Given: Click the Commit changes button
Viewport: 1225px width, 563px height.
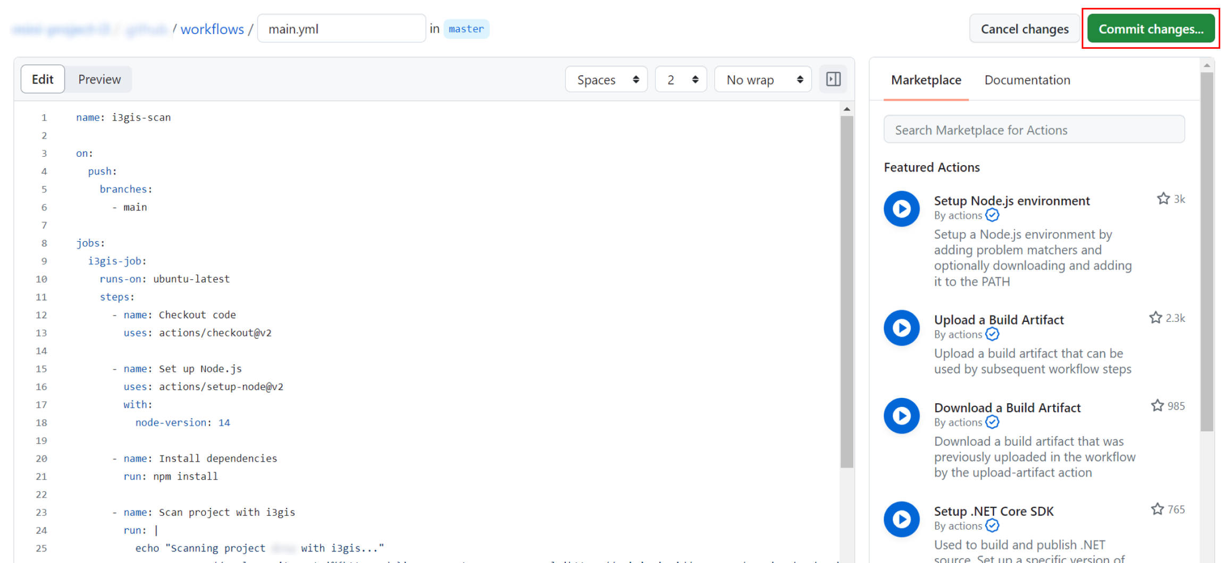Looking at the screenshot, I should 1151,29.
